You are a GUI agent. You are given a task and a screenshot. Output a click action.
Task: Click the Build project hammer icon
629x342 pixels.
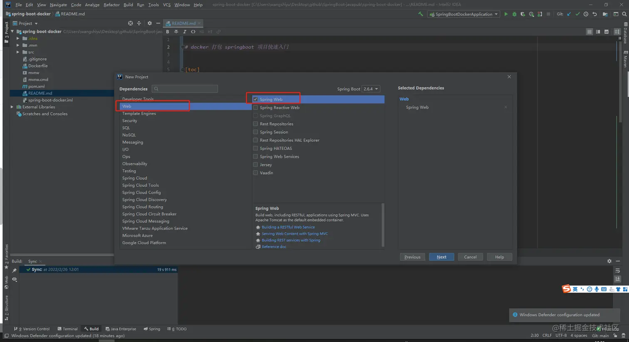[421, 14]
